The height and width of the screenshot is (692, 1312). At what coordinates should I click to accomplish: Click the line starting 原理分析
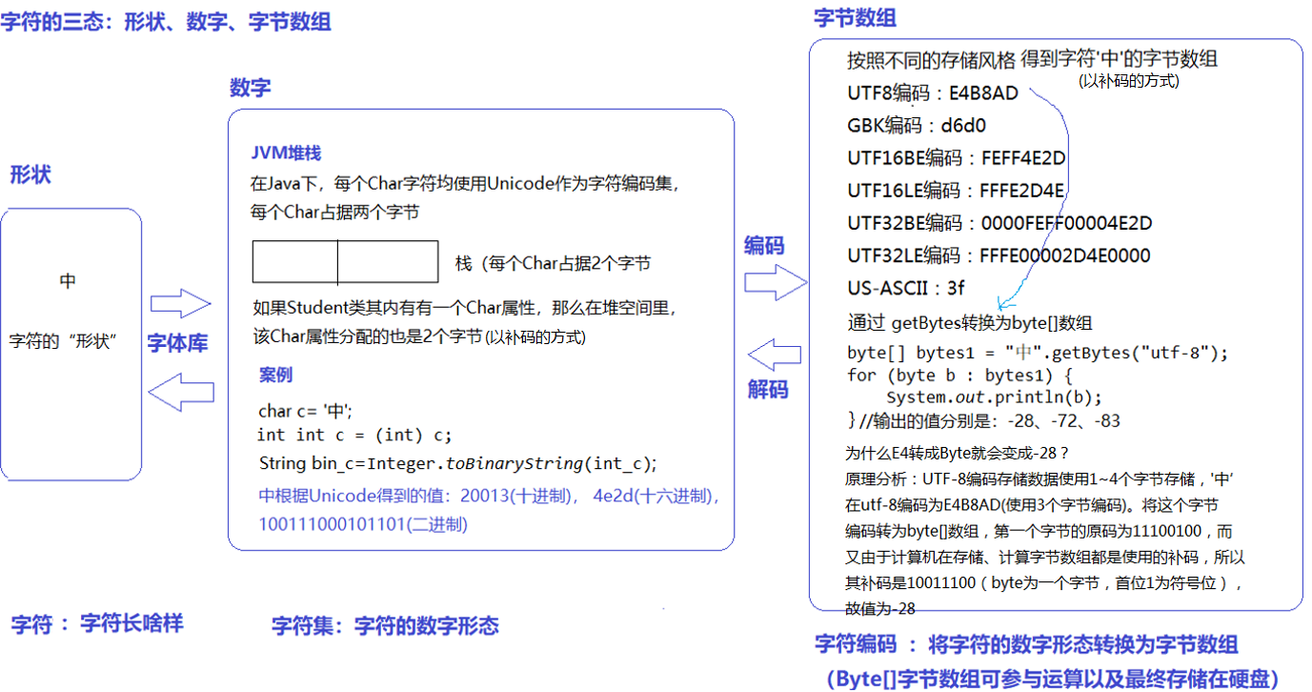[1040, 479]
